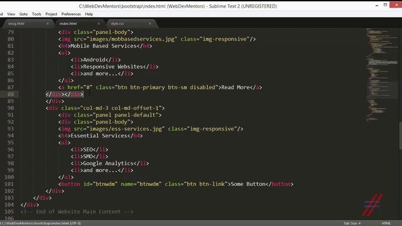
Task: Click the 'End of Website Main Content' comment
Action: click(77, 212)
